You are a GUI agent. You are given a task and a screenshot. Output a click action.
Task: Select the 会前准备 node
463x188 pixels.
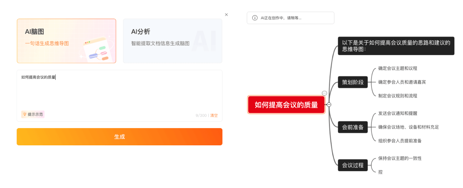click(353, 127)
